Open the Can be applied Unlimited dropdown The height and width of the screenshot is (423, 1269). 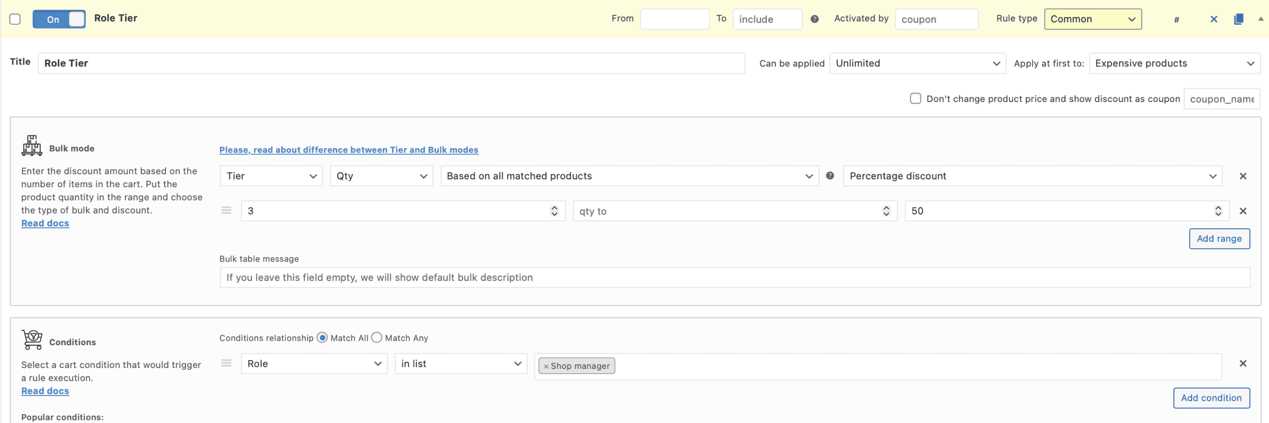pyautogui.click(x=917, y=63)
